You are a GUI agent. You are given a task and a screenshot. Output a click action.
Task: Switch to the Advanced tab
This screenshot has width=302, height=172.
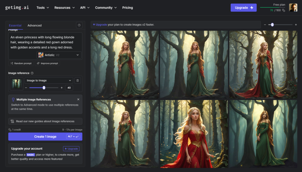[x=35, y=25]
